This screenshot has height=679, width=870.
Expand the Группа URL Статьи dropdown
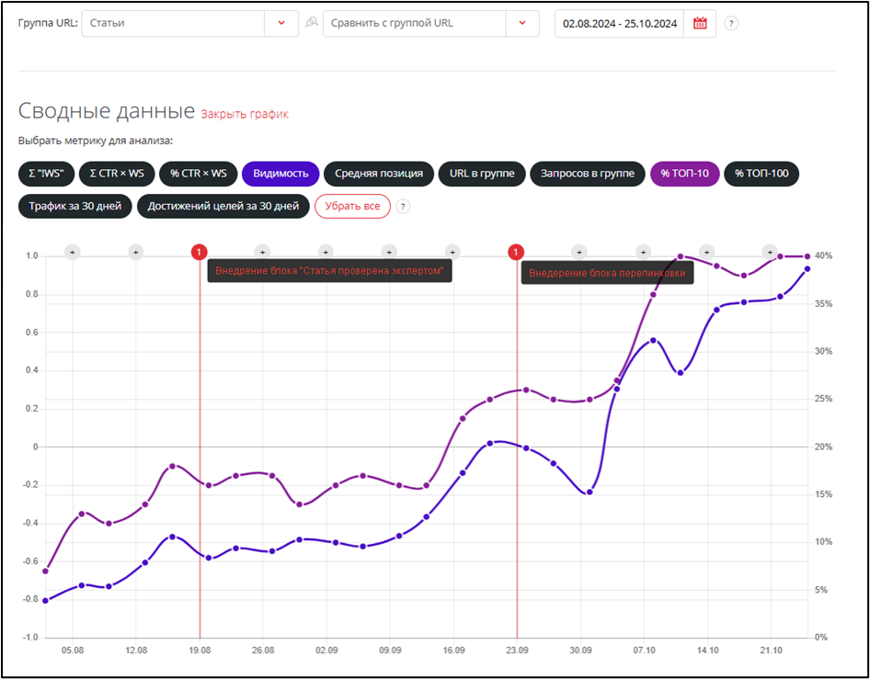pyautogui.click(x=280, y=24)
